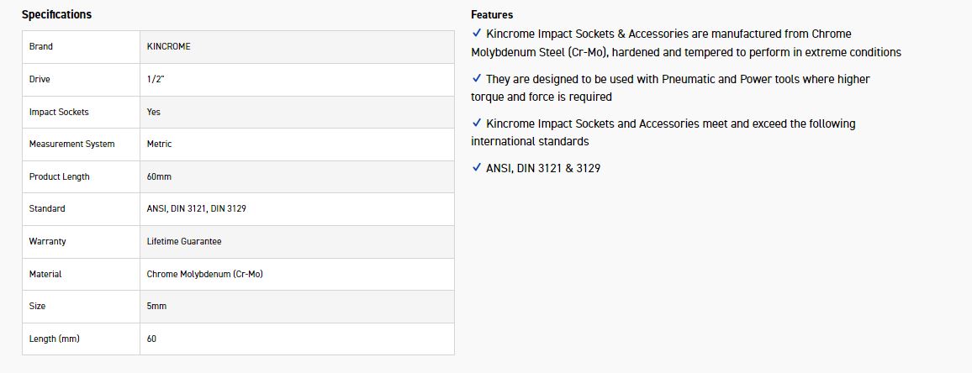This screenshot has height=373, width=972.
Task: Click the Warranty row label
Action: tap(47, 241)
